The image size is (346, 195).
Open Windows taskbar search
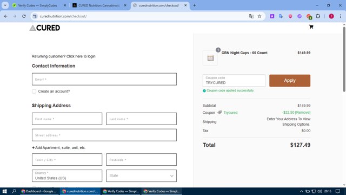pyautogui.click(x=14, y=191)
